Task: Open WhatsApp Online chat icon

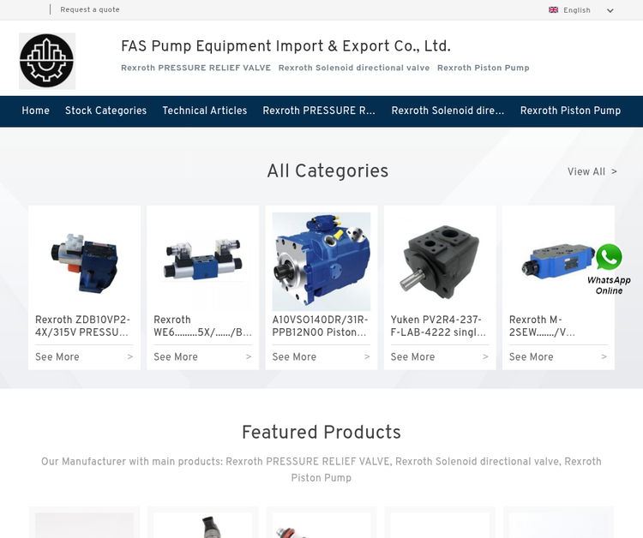Action: (x=609, y=269)
